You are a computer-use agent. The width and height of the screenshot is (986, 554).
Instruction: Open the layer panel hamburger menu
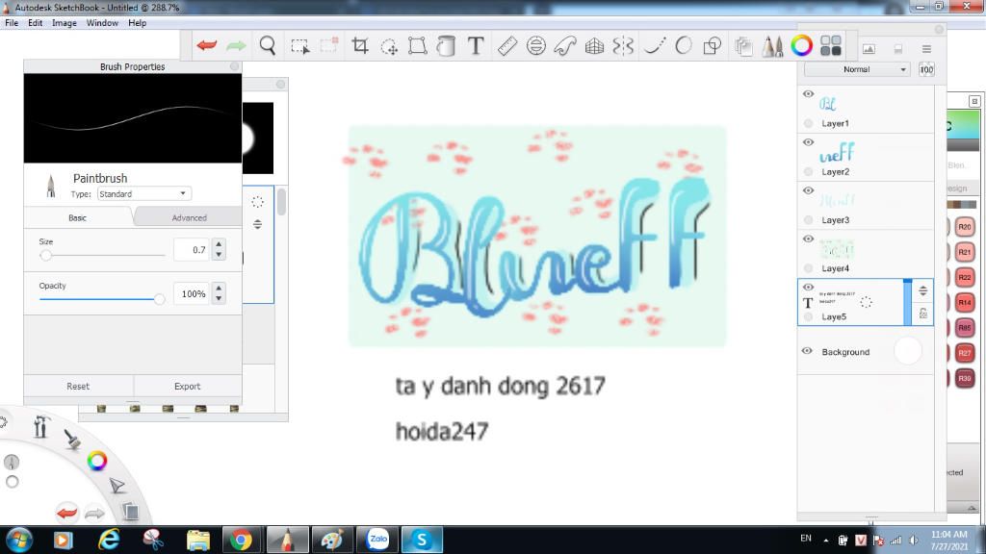pyautogui.click(x=926, y=49)
